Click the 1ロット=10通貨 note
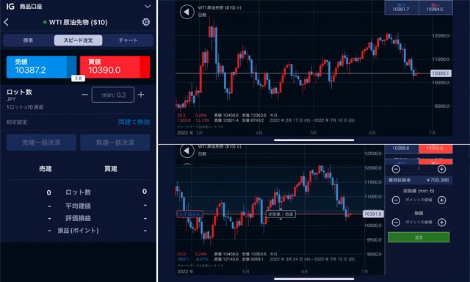The width and height of the screenshot is (470, 282). tap(25, 107)
